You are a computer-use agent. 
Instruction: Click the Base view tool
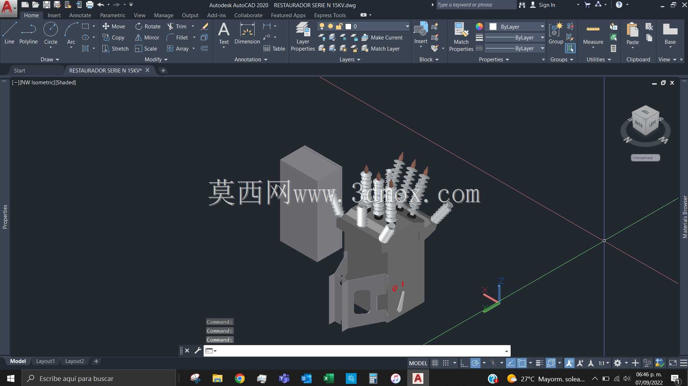tap(670, 33)
